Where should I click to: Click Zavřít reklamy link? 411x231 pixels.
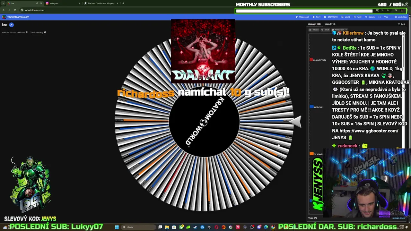pyautogui.click(x=38, y=32)
